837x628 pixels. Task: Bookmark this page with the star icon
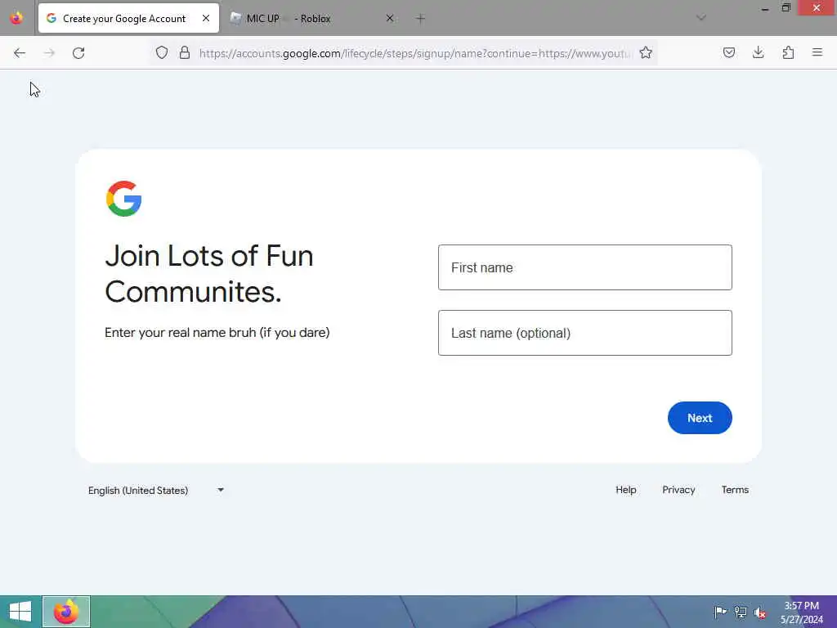(x=646, y=52)
